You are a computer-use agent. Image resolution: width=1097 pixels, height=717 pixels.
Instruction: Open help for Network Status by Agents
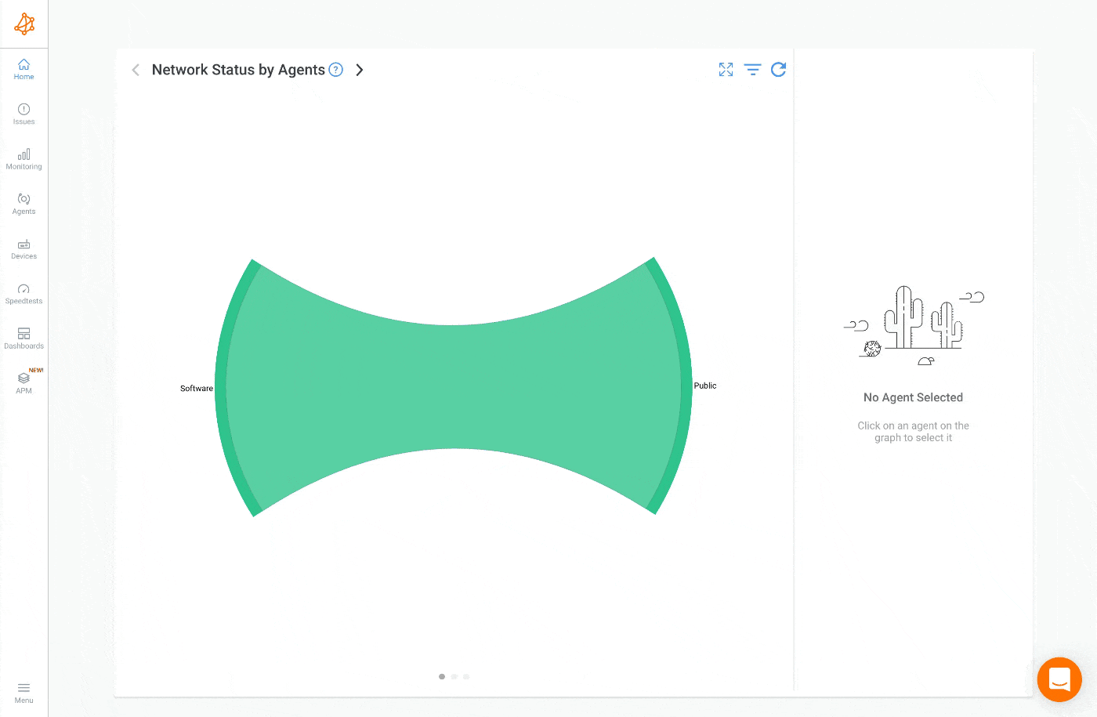tap(336, 69)
